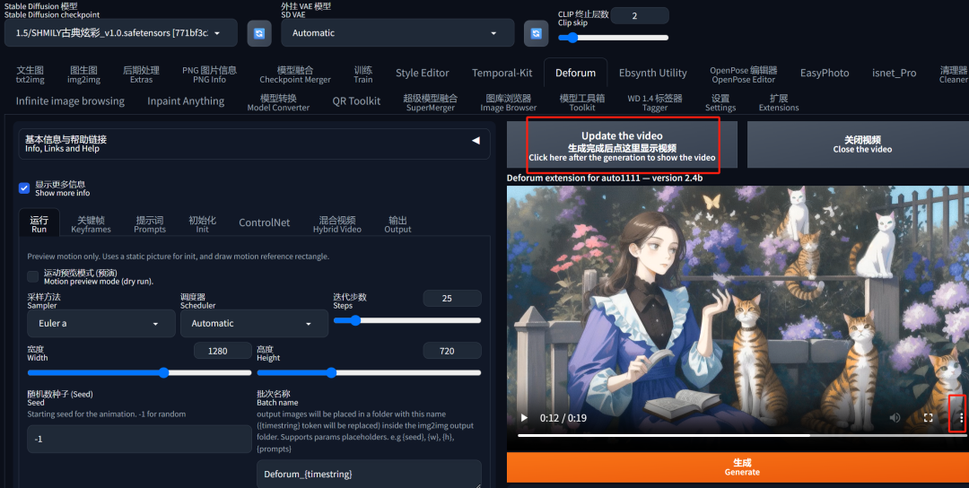Enter fullscreen video mode

pyautogui.click(x=928, y=418)
